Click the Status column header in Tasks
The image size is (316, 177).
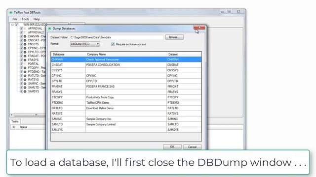23,127
